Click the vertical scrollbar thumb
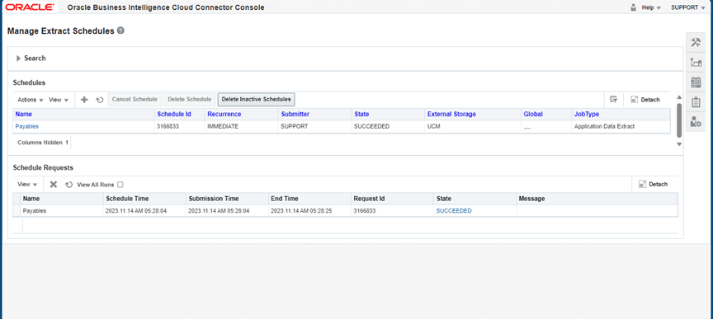The width and height of the screenshot is (713, 319). coord(679,120)
